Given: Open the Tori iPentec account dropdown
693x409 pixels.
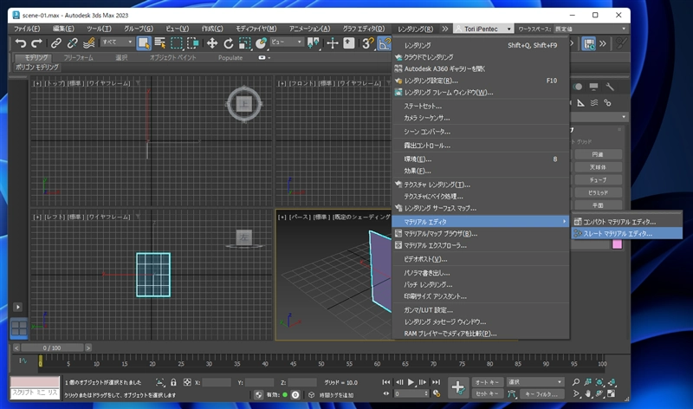Looking at the screenshot, I should point(483,29).
